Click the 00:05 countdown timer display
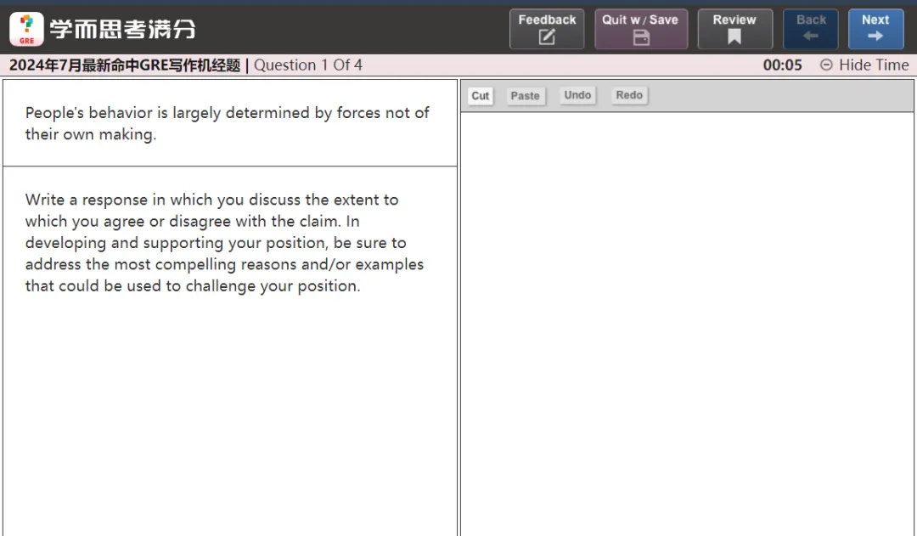The width and height of the screenshot is (917, 536). 782,65
